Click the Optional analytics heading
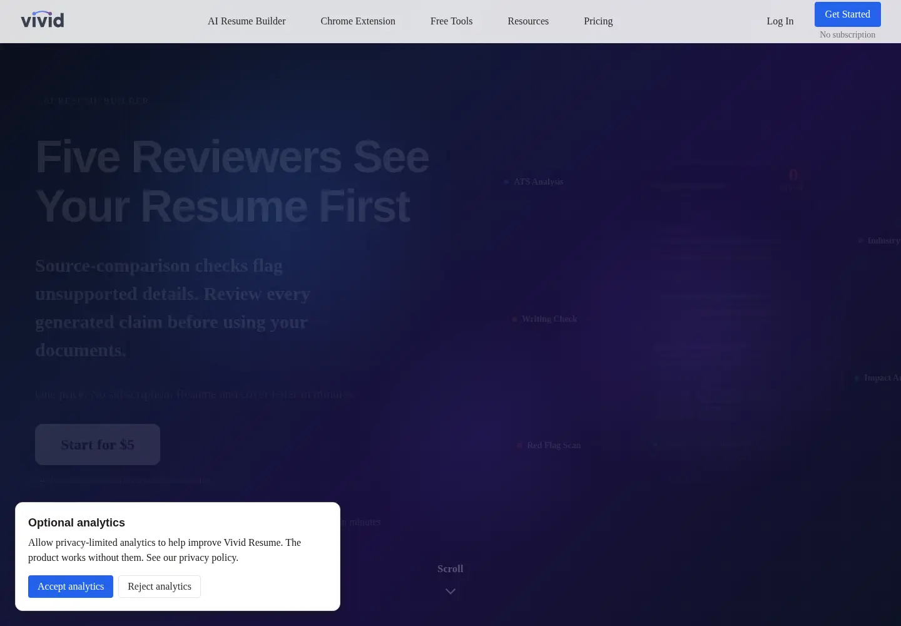The image size is (901, 626). (x=76, y=523)
